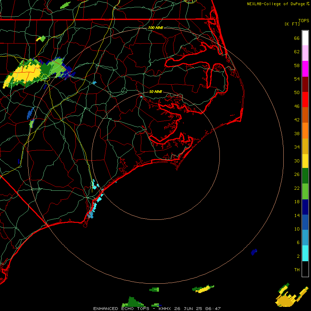Select the bright red legend swatch
The height and width of the screenshot is (311, 311).
305,100
